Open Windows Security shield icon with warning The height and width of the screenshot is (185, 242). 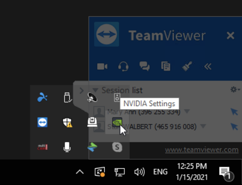click(x=68, y=122)
